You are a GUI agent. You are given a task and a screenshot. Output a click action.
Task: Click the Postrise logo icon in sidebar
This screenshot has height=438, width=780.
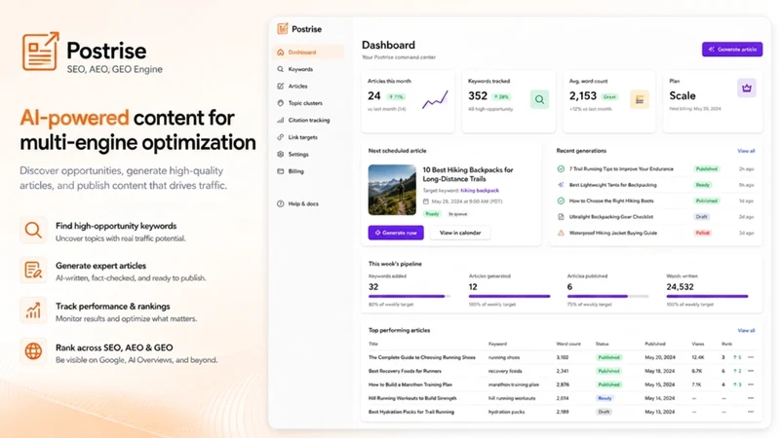coord(283,29)
